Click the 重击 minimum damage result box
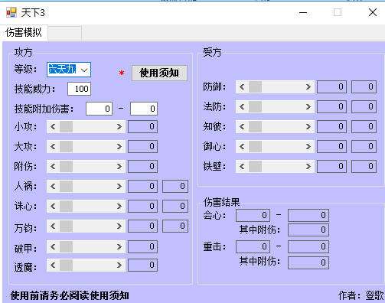 point(253,247)
